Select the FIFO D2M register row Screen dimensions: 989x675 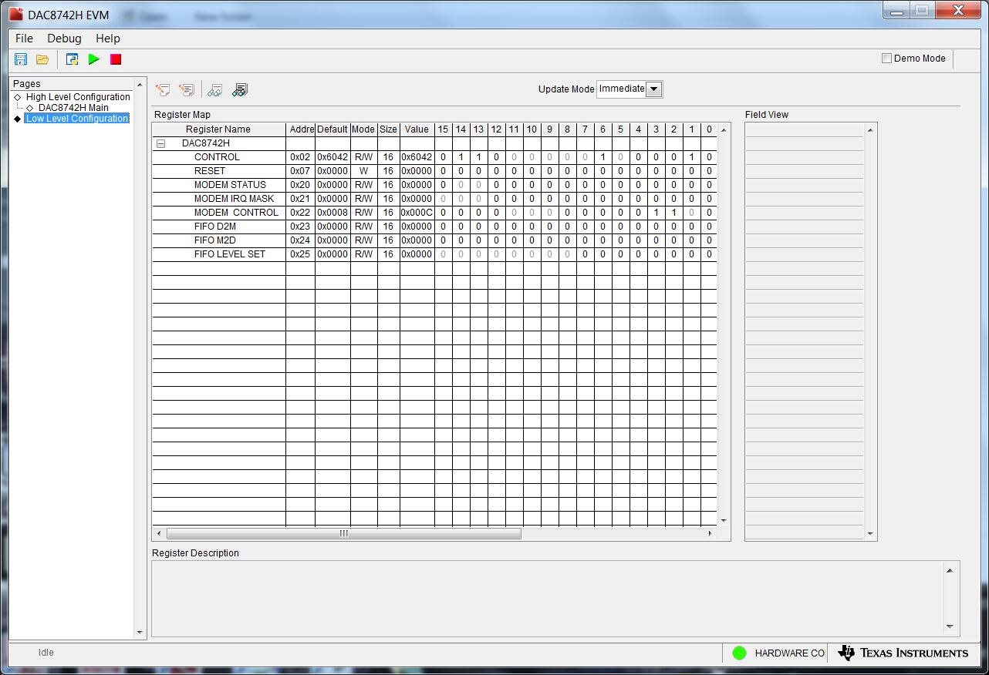[434, 227]
